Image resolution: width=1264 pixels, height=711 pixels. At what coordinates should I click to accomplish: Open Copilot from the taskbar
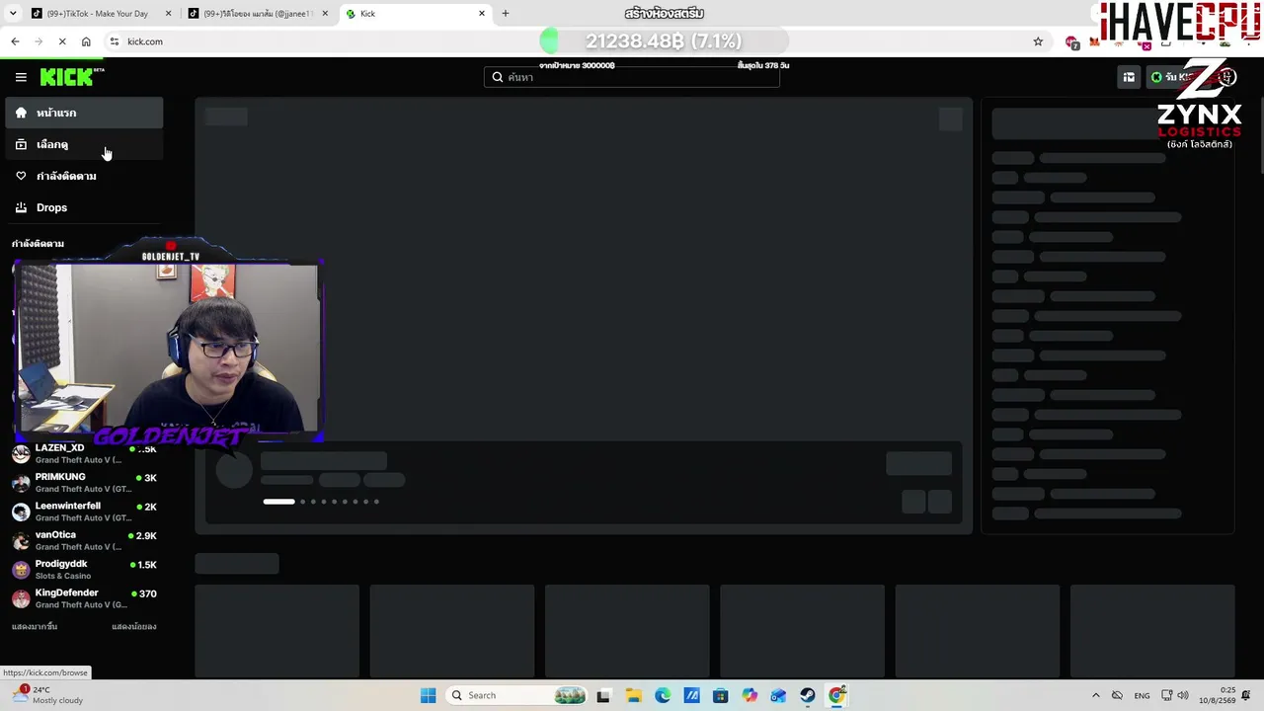click(x=750, y=695)
